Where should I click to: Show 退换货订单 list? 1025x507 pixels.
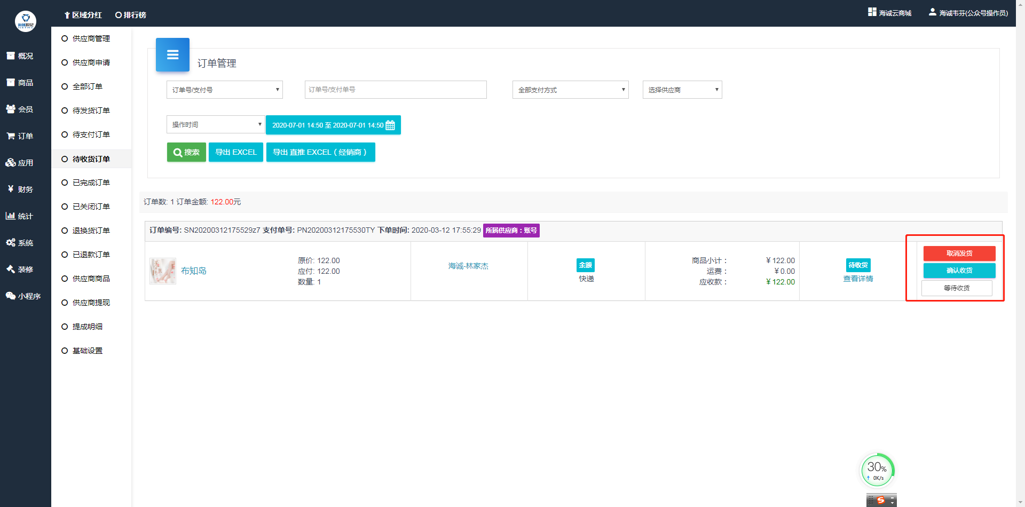(x=91, y=231)
